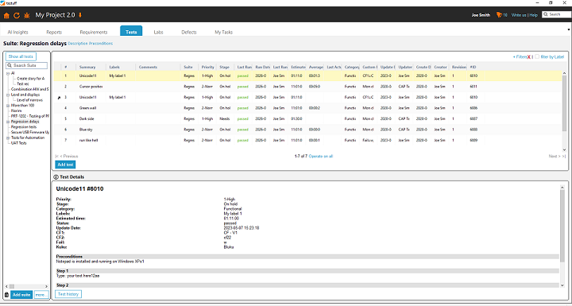Collapse the AI suite tree node
The height and width of the screenshot is (306, 572).
click(8, 73)
